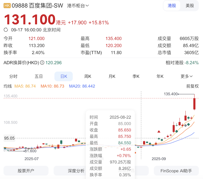Viewport: 203px width, 179px height.
Task: Select the 年K chart tab
Action: click(x=160, y=76)
